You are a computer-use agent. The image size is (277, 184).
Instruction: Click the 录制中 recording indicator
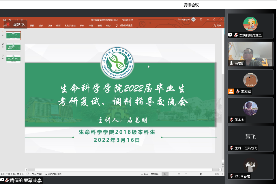[x=16, y=25]
